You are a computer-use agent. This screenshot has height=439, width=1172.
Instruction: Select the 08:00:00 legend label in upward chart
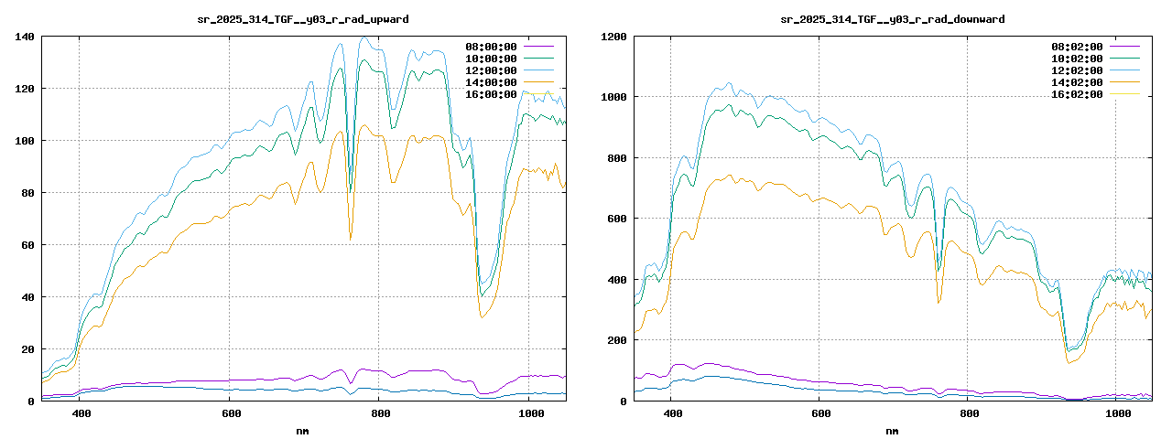[492, 47]
